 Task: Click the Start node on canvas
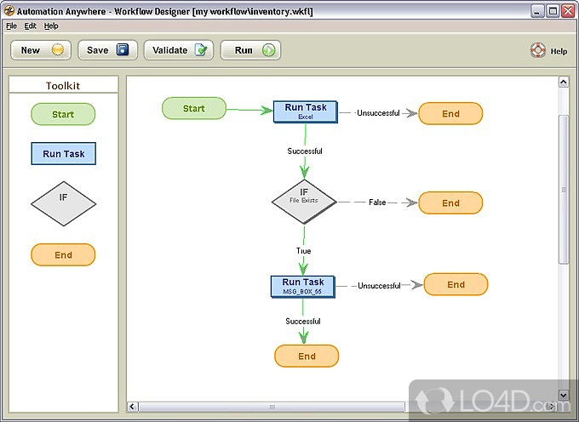tap(194, 108)
